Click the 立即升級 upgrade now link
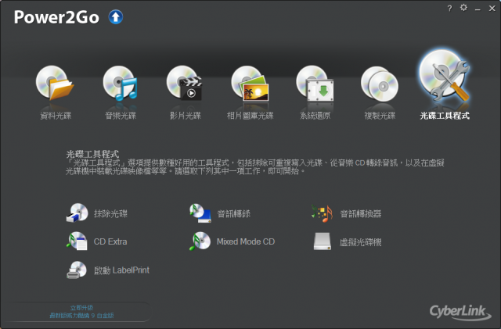 [x=81, y=308]
